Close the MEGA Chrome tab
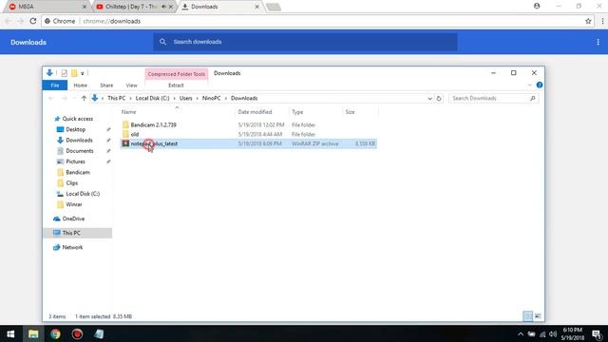Image resolution: width=608 pixels, height=342 pixels. coord(85,7)
